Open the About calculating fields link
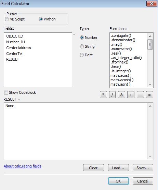The image size is (158, 190). [23, 166]
